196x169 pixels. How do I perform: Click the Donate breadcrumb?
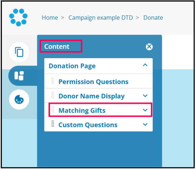(x=153, y=18)
